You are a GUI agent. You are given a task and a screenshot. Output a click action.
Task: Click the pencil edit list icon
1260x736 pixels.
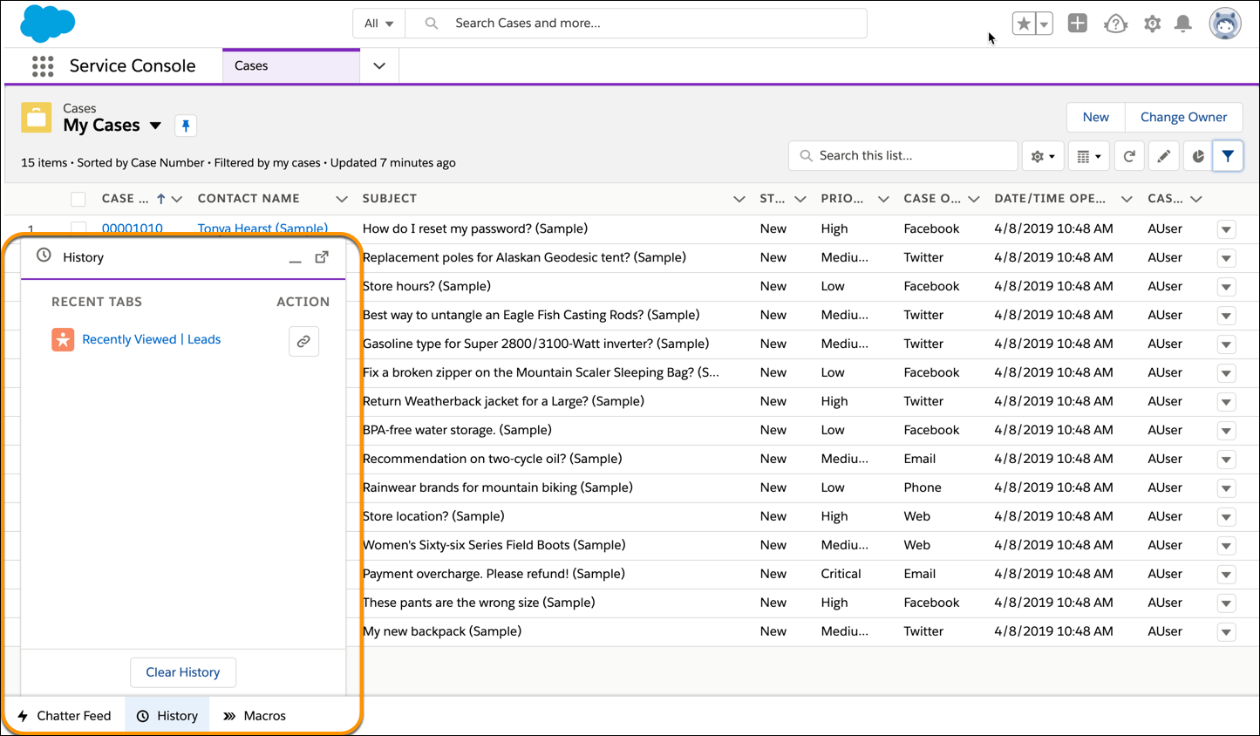pos(1163,156)
